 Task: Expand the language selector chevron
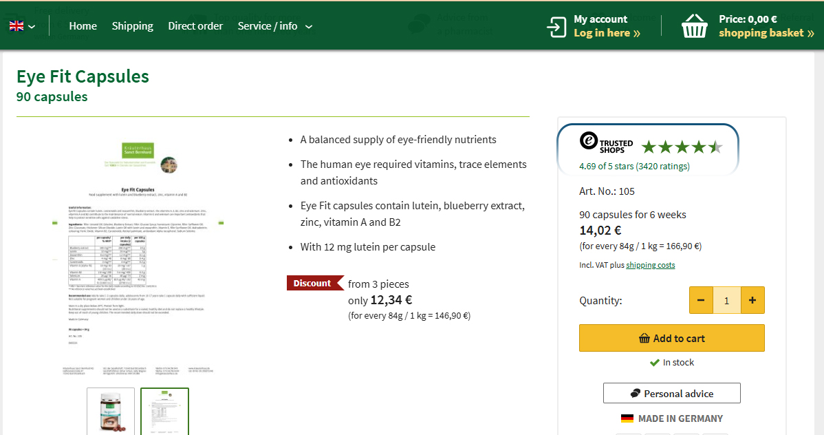[32, 27]
